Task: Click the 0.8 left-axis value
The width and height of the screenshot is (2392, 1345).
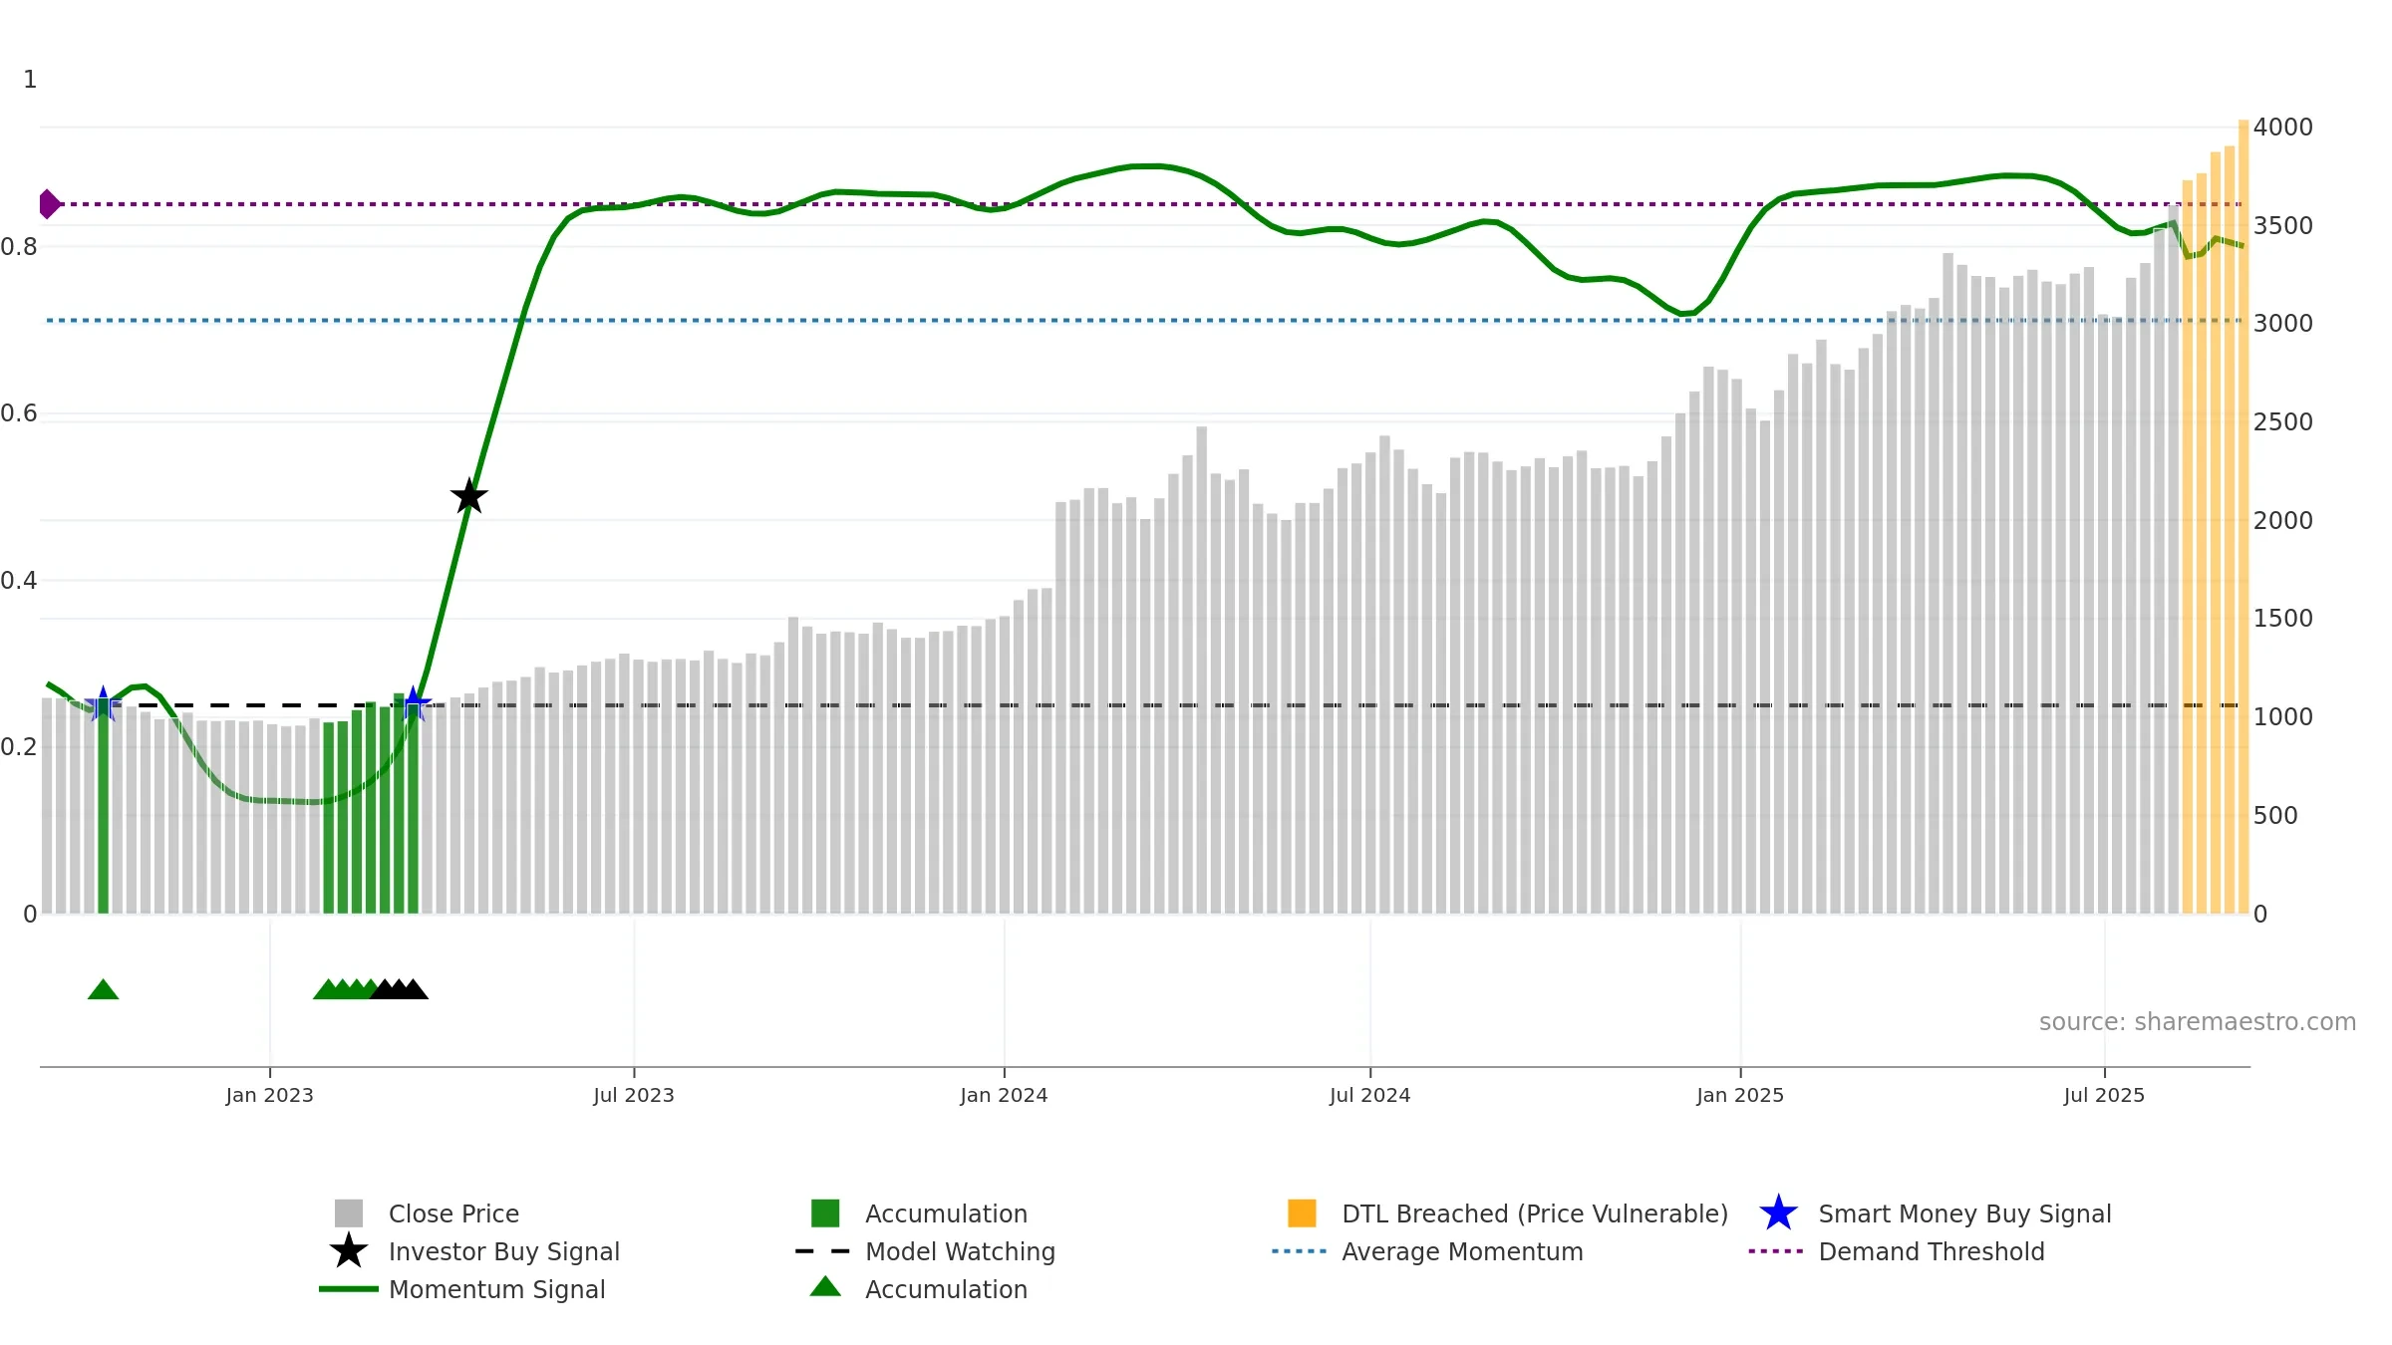Action: tap(19, 247)
